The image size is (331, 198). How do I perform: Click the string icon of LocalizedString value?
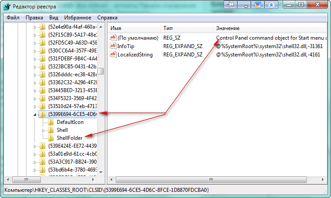(113, 54)
